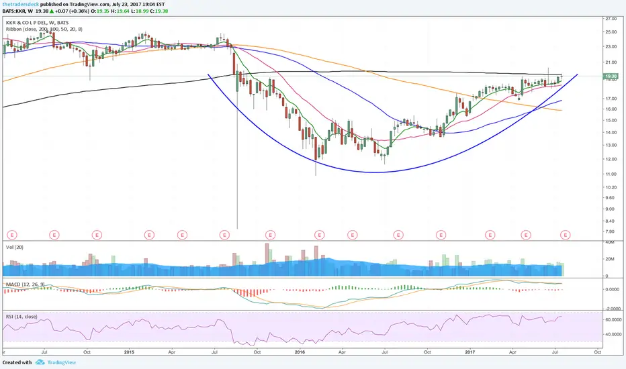Viewport: 626px width, 369px height.
Task: Click the earnings marker just after Apr 2015
Action: [182, 235]
